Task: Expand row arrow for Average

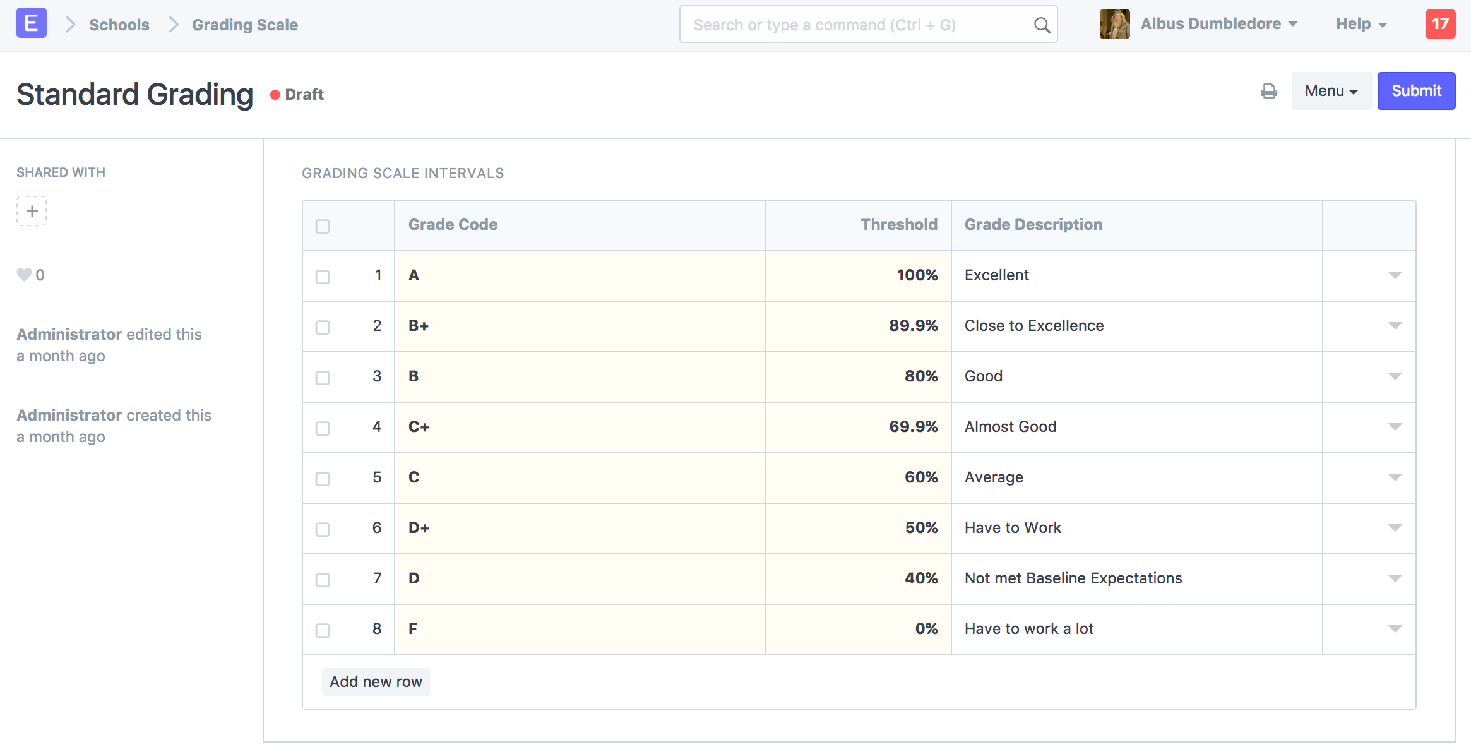Action: coord(1395,477)
